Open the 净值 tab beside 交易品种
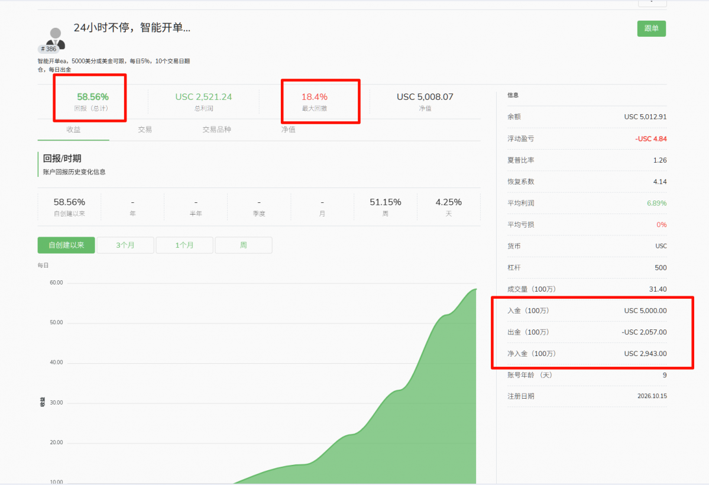The width and height of the screenshot is (709, 485). point(288,130)
